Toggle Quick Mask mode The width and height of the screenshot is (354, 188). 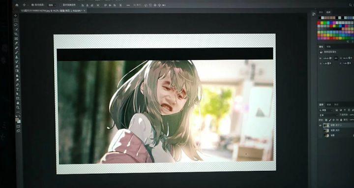18,126
